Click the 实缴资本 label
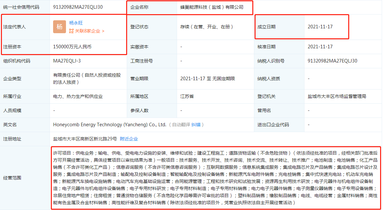The image size is (383, 210). coord(139,47)
